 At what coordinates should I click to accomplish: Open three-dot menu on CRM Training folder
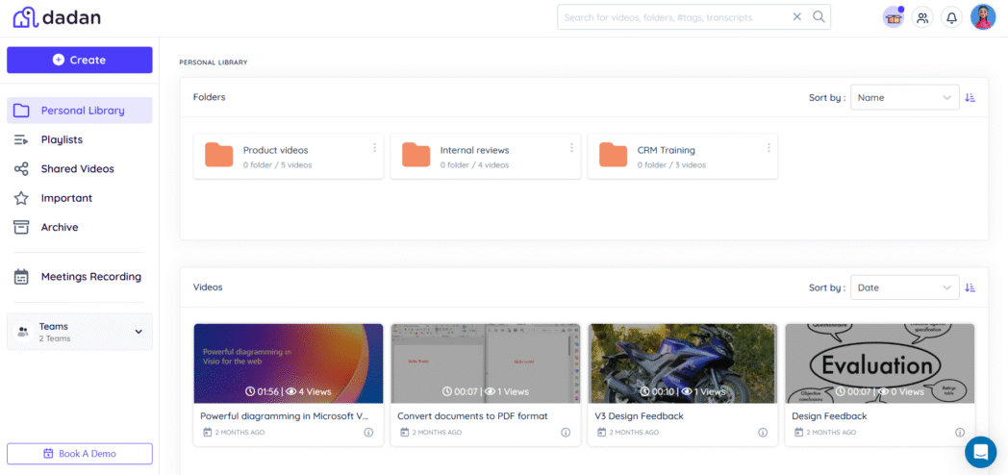[x=769, y=148]
